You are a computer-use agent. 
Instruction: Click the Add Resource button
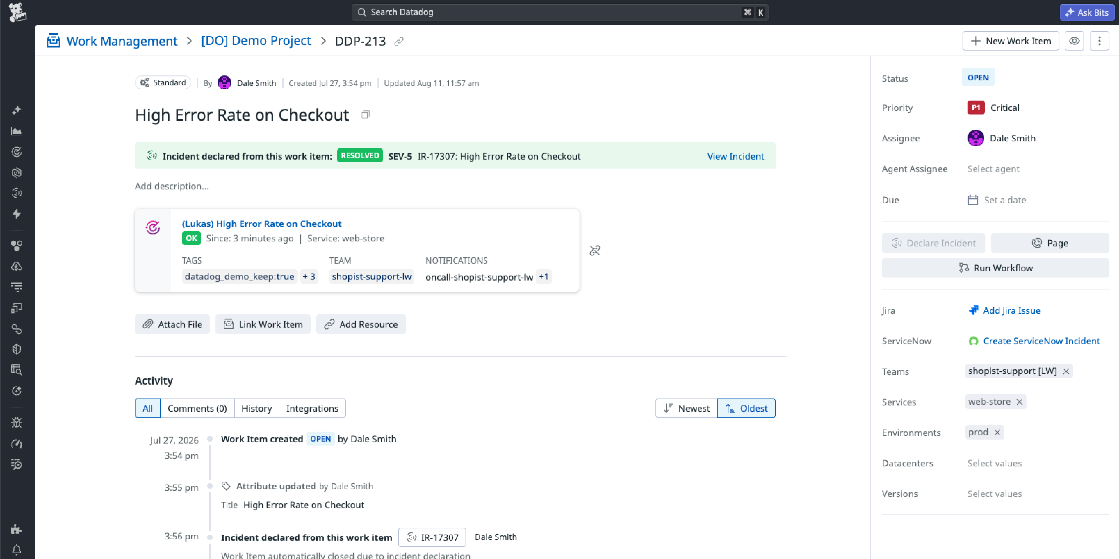coord(361,324)
